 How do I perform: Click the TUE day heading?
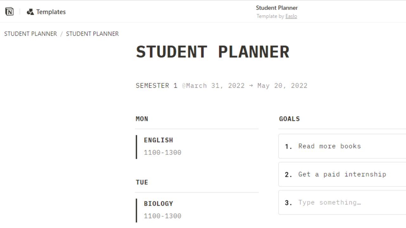141,182
